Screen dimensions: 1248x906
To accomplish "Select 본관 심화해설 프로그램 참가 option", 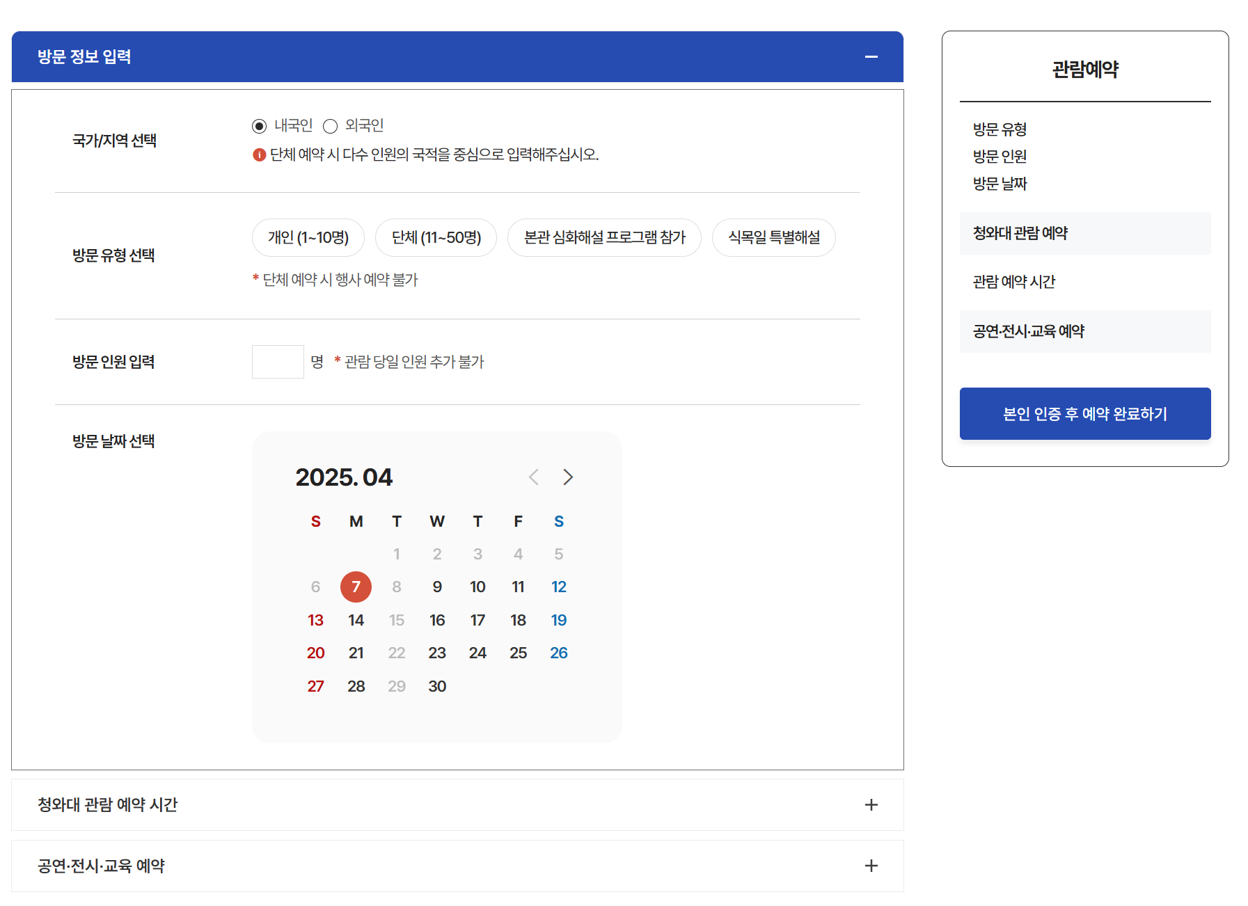I will coord(604,237).
